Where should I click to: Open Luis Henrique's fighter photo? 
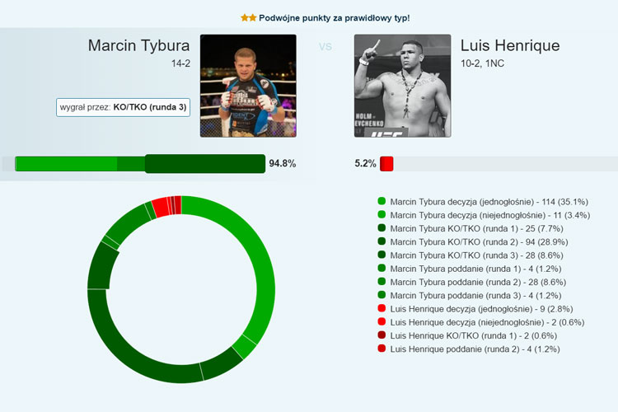coord(402,86)
